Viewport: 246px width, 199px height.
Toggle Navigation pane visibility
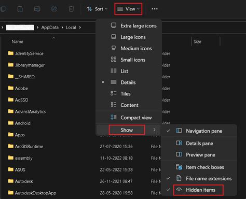coord(199,131)
